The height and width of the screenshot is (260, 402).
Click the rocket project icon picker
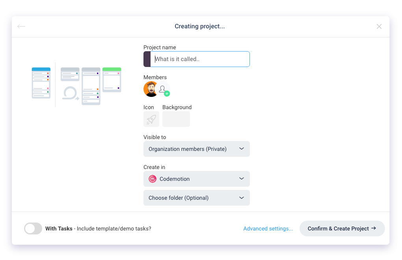coord(151,119)
